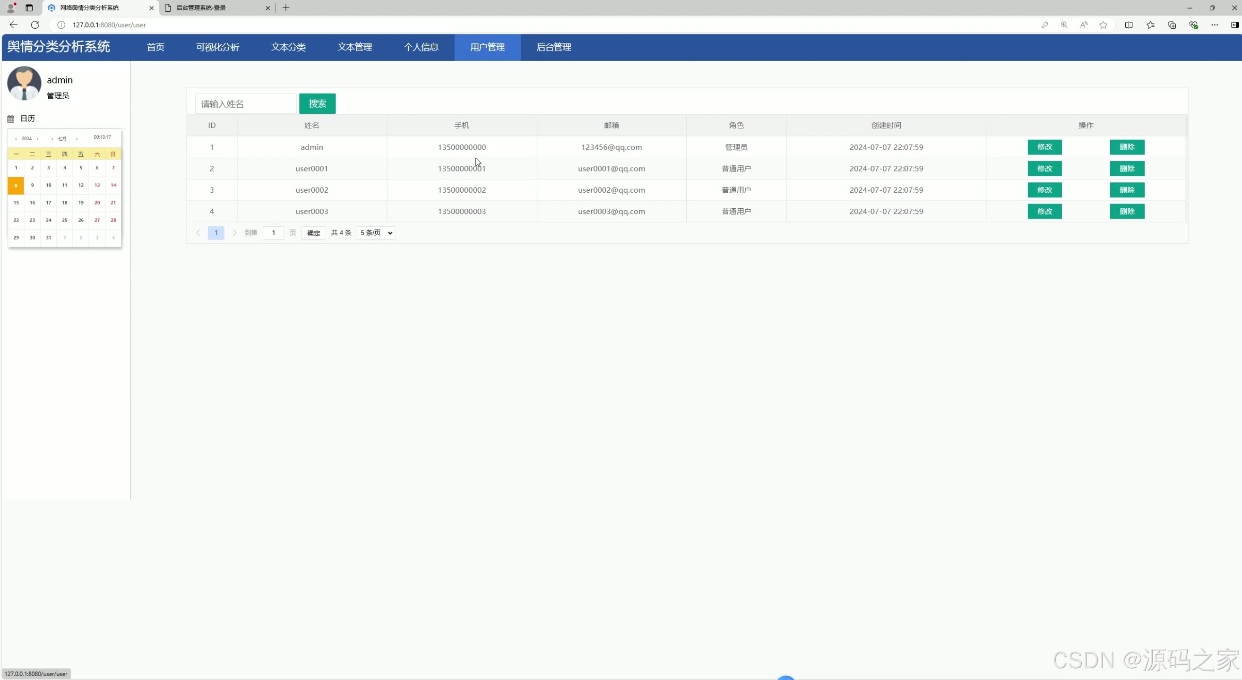The width and height of the screenshot is (1242, 680).
Task: Open the browser settings and more ellipsis menu
Action: point(1215,25)
